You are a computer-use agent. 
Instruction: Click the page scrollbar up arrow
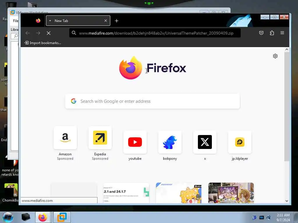coord(287,50)
